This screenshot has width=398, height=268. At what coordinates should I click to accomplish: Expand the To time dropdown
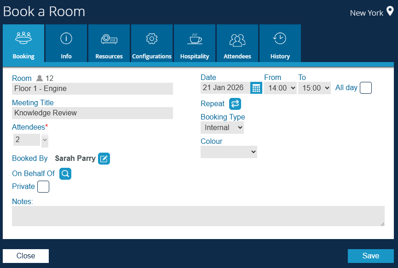coord(314,88)
